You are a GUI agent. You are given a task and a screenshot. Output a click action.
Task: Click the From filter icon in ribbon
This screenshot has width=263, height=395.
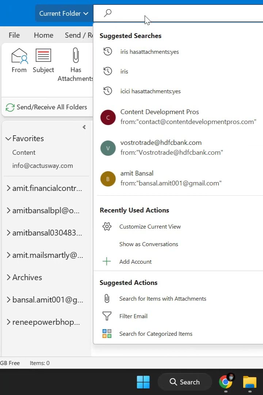click(19, 56)
